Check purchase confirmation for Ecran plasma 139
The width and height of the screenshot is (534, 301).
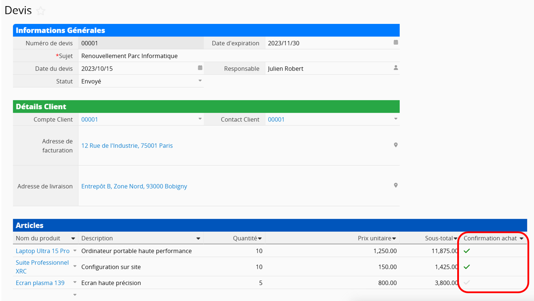coord(467,283)
